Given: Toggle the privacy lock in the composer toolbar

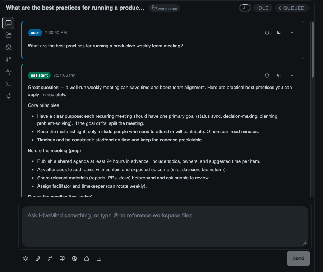Looking at the screenshot, I should (x=86, y=258).
